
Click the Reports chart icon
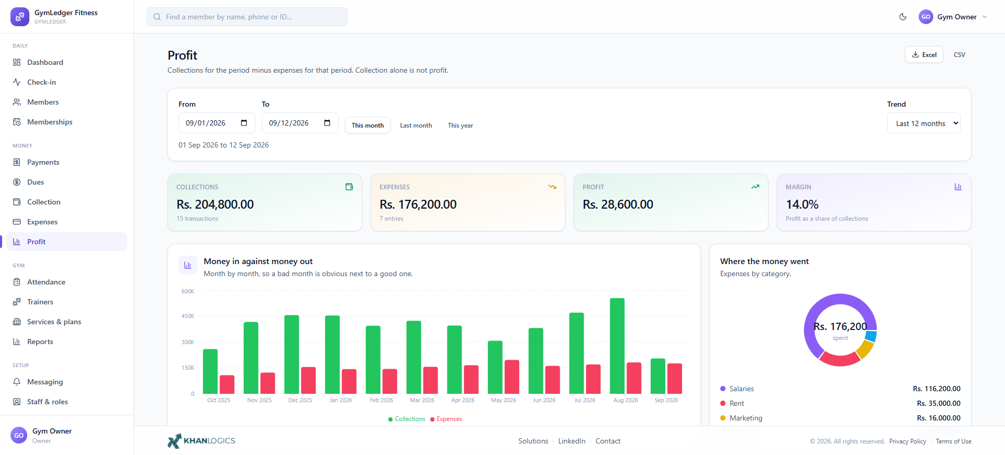(x=17, y=342)
